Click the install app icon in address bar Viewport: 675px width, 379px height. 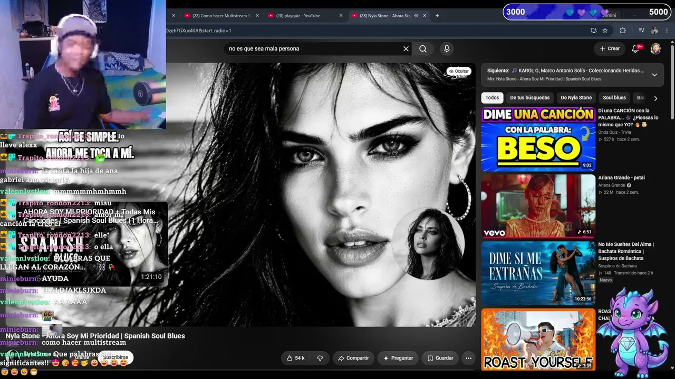coord(593,31)
